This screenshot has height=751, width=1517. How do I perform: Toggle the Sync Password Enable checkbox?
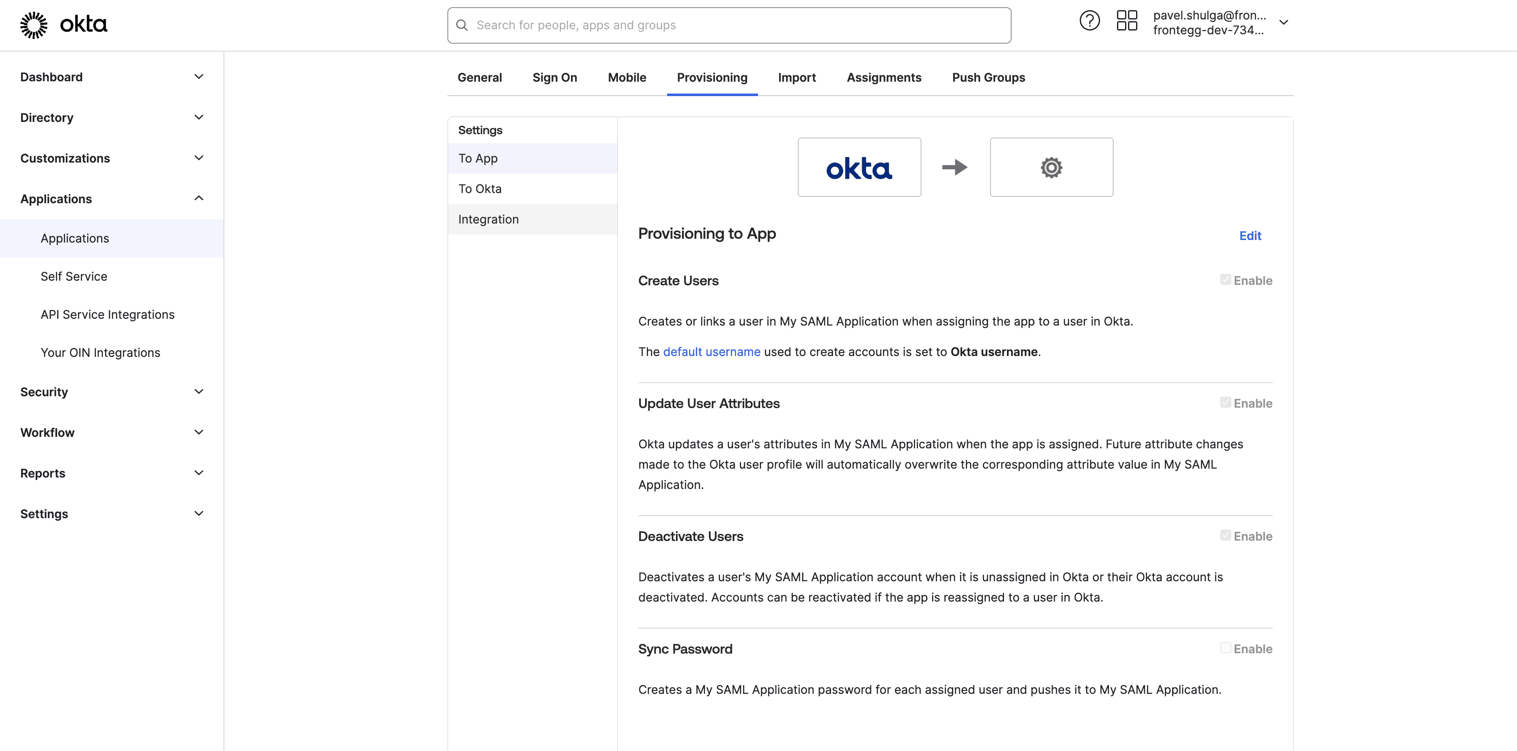[x=1225, y=648]
